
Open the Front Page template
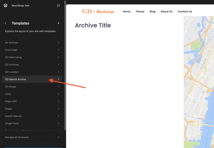[x=11, y=50]
